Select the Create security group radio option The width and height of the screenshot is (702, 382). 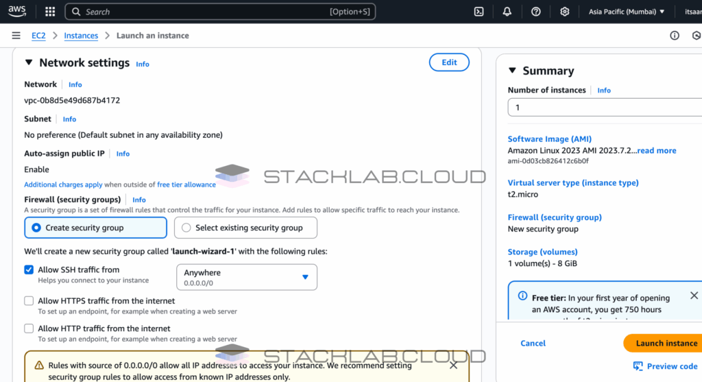point(36,228)
